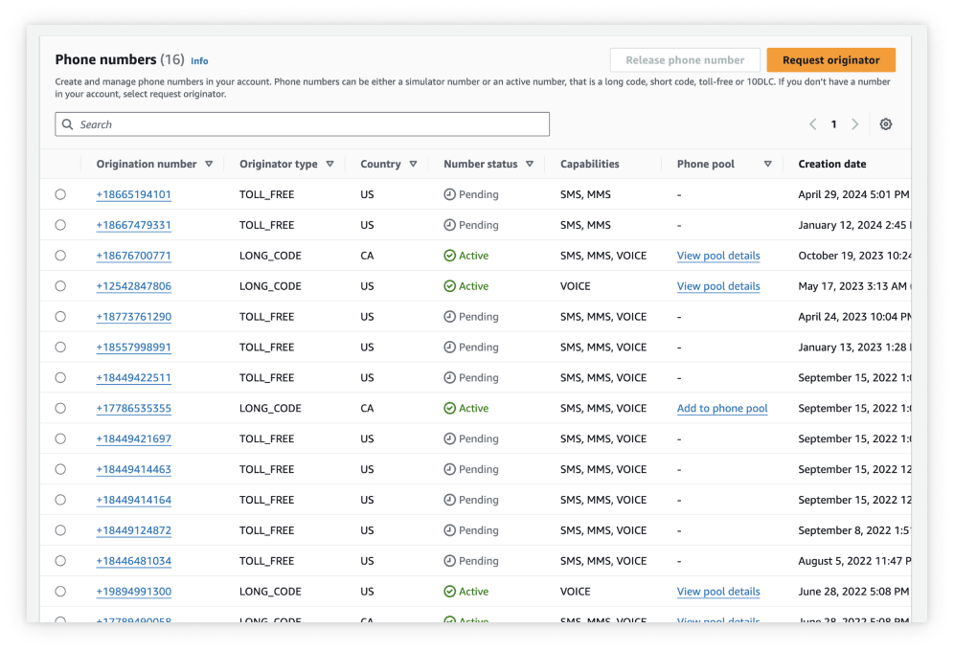
Task: Click Active checkmark icon for +17786535355
Action: (449, 408)
